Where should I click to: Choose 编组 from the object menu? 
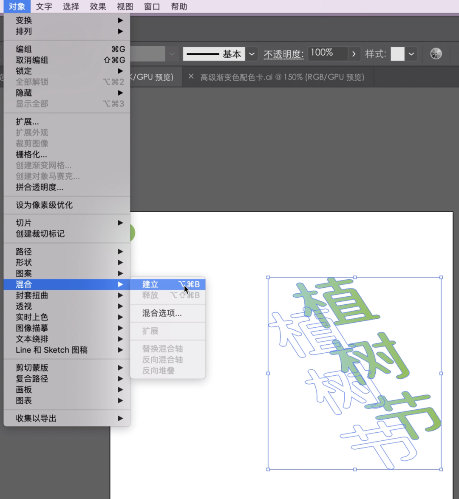tap(24, 49)
